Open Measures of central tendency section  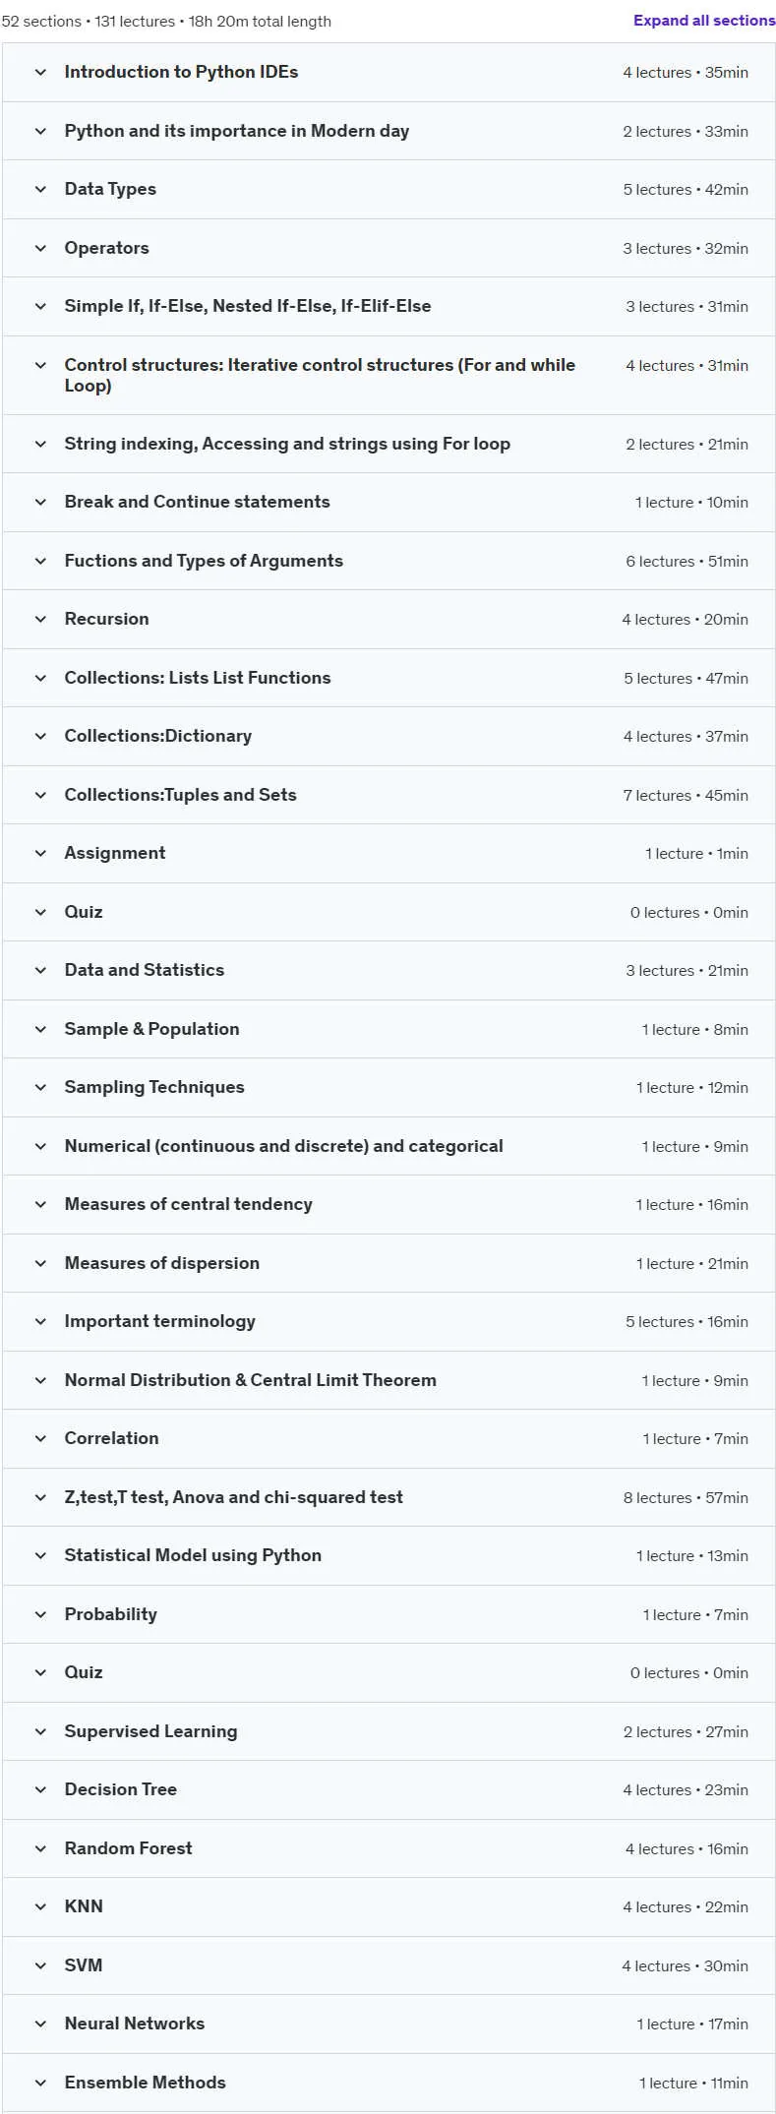coord(388,1204)
